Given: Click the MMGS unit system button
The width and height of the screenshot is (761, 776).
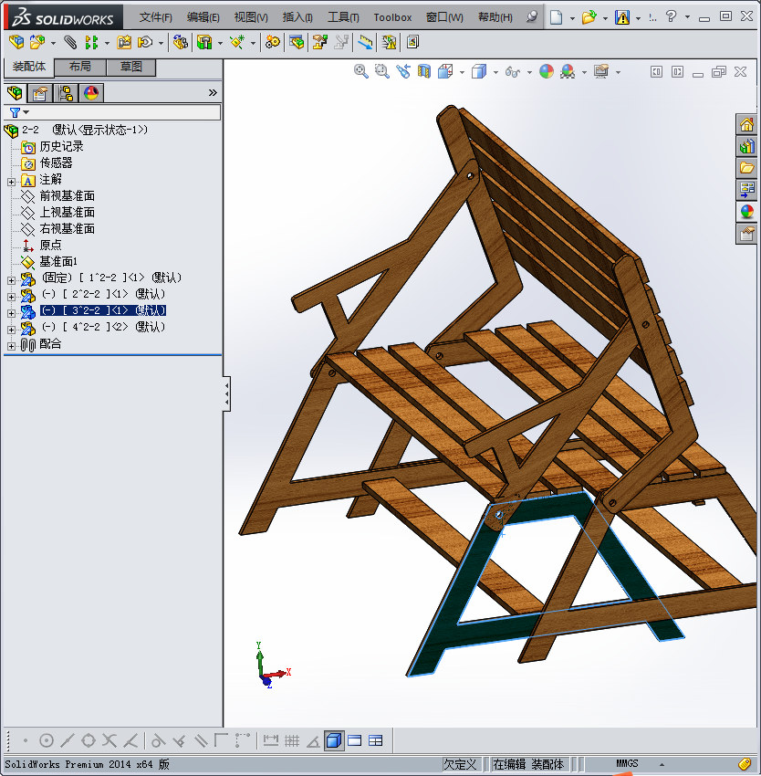Looking at the screenshot, I should pyautogui.click(x=627, y=763).
